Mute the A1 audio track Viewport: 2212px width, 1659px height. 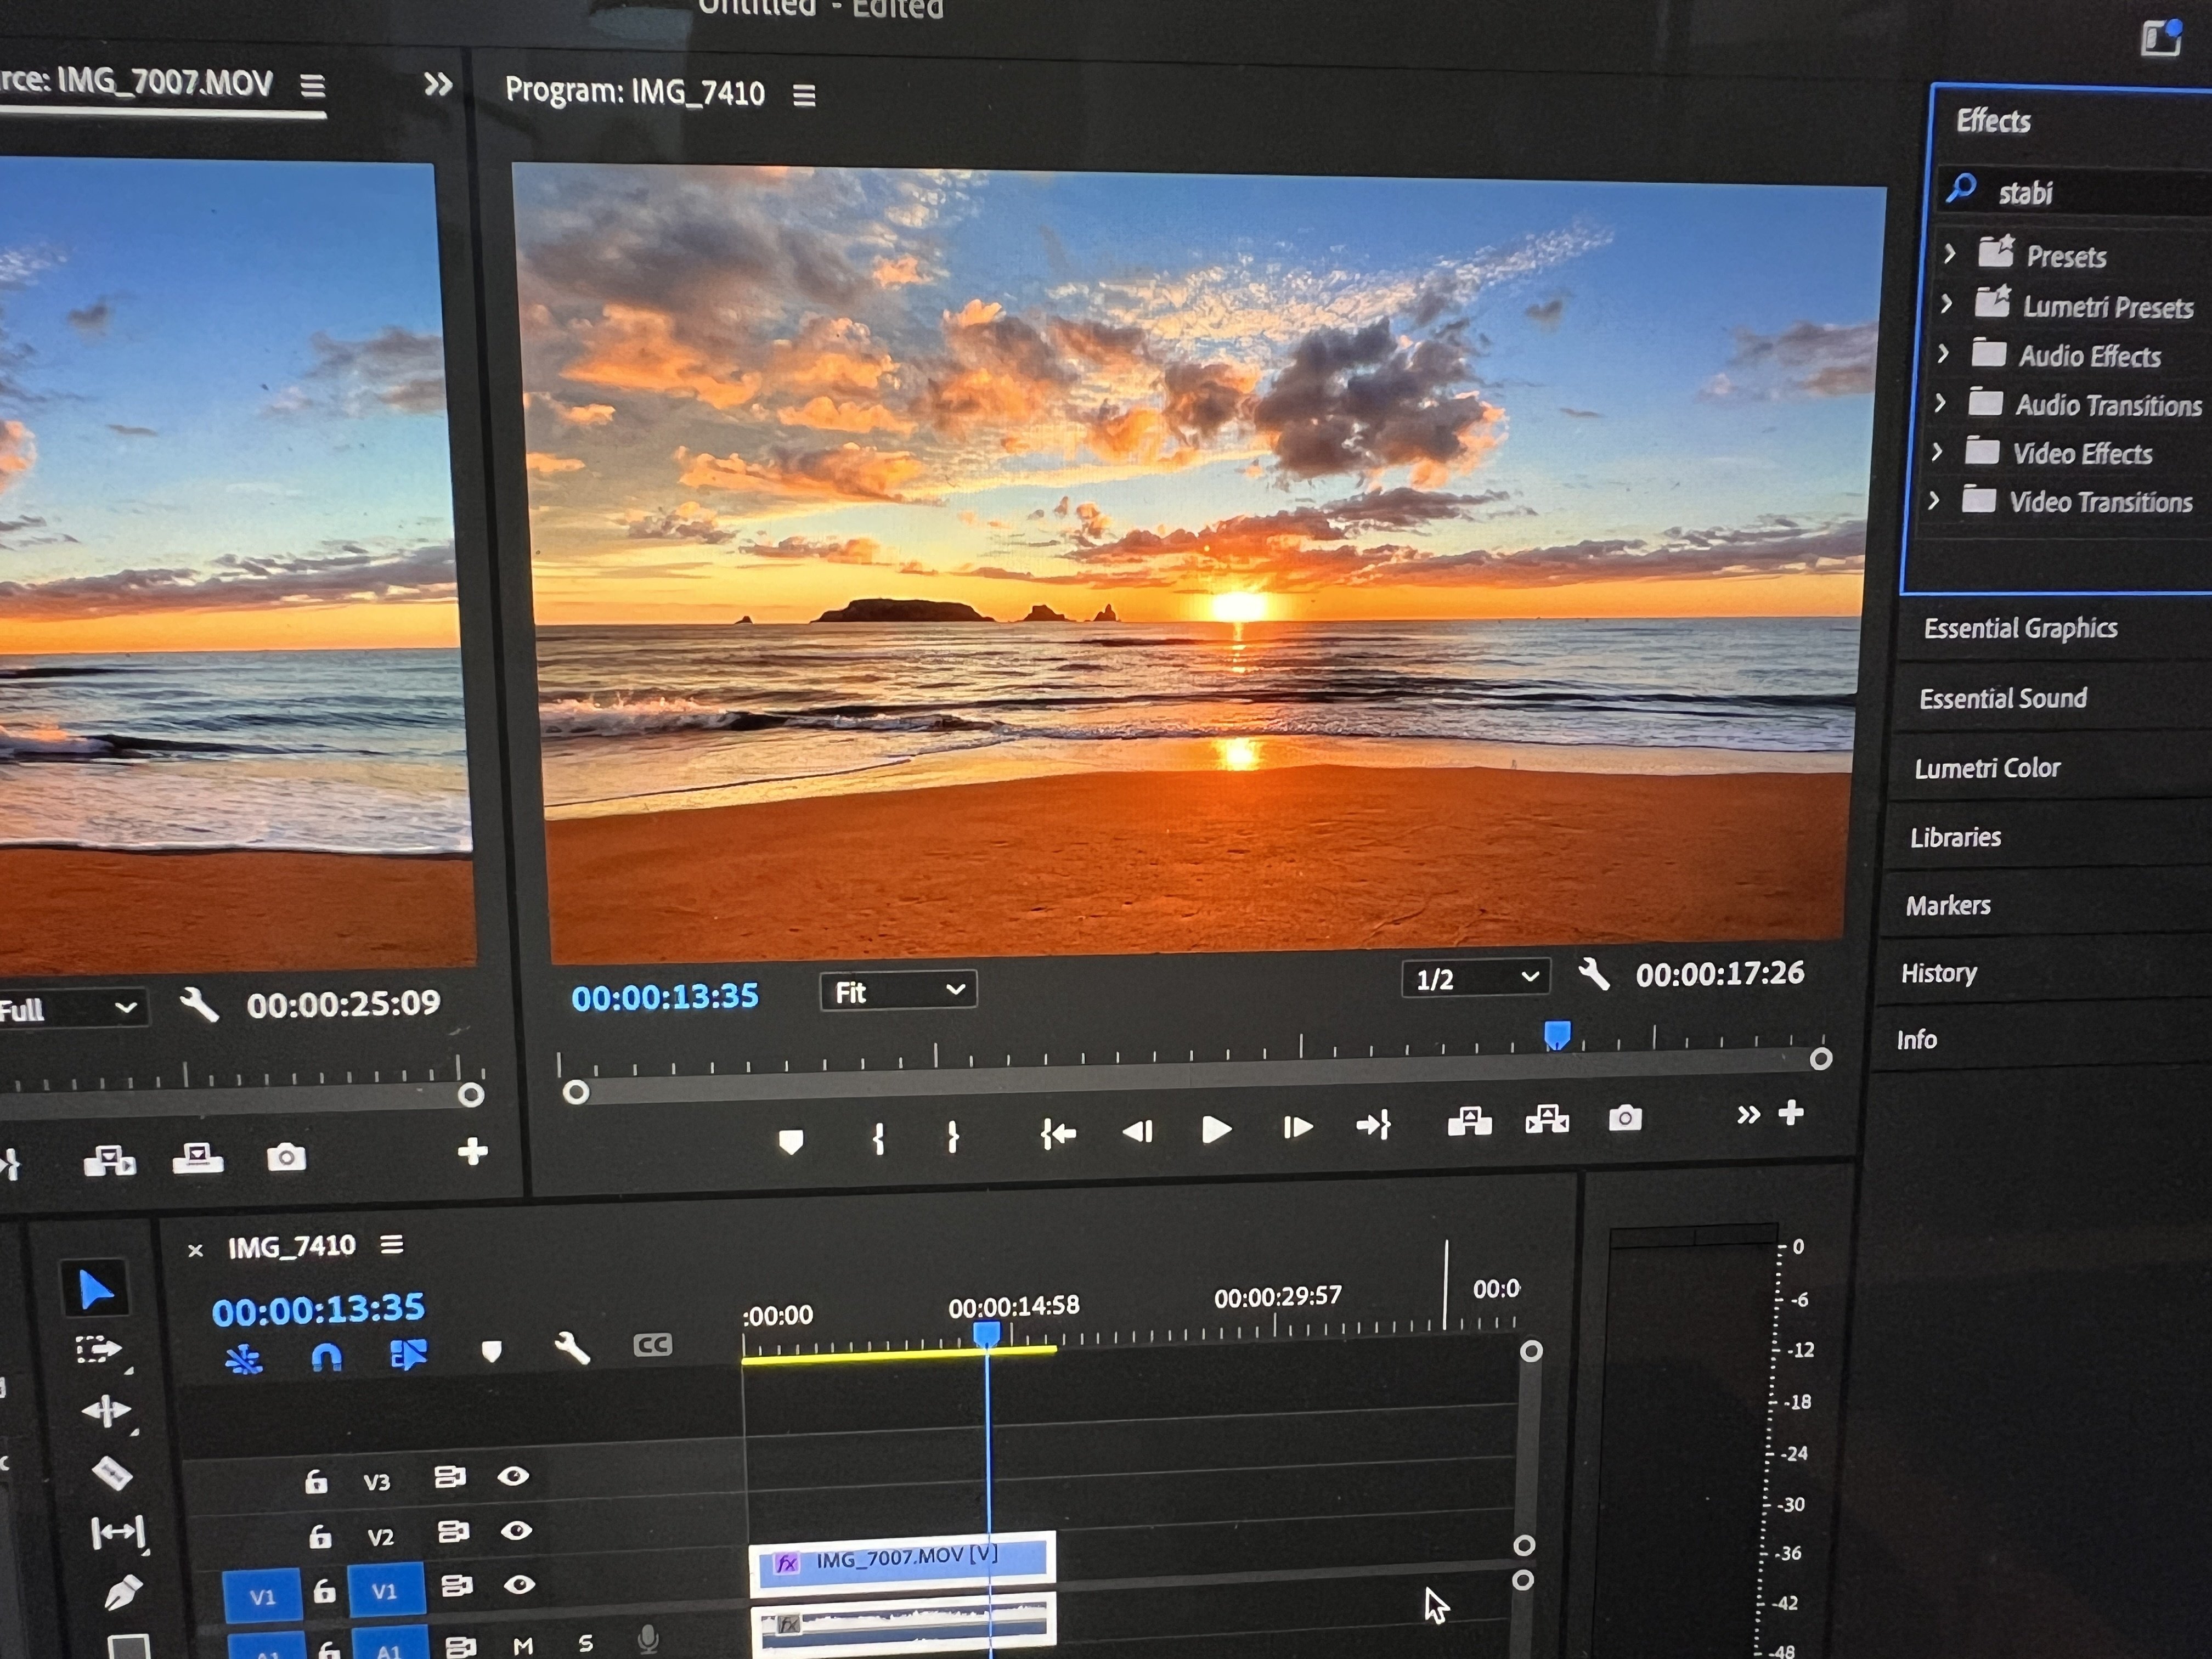pyautogui.click(x=523, y=1645)
